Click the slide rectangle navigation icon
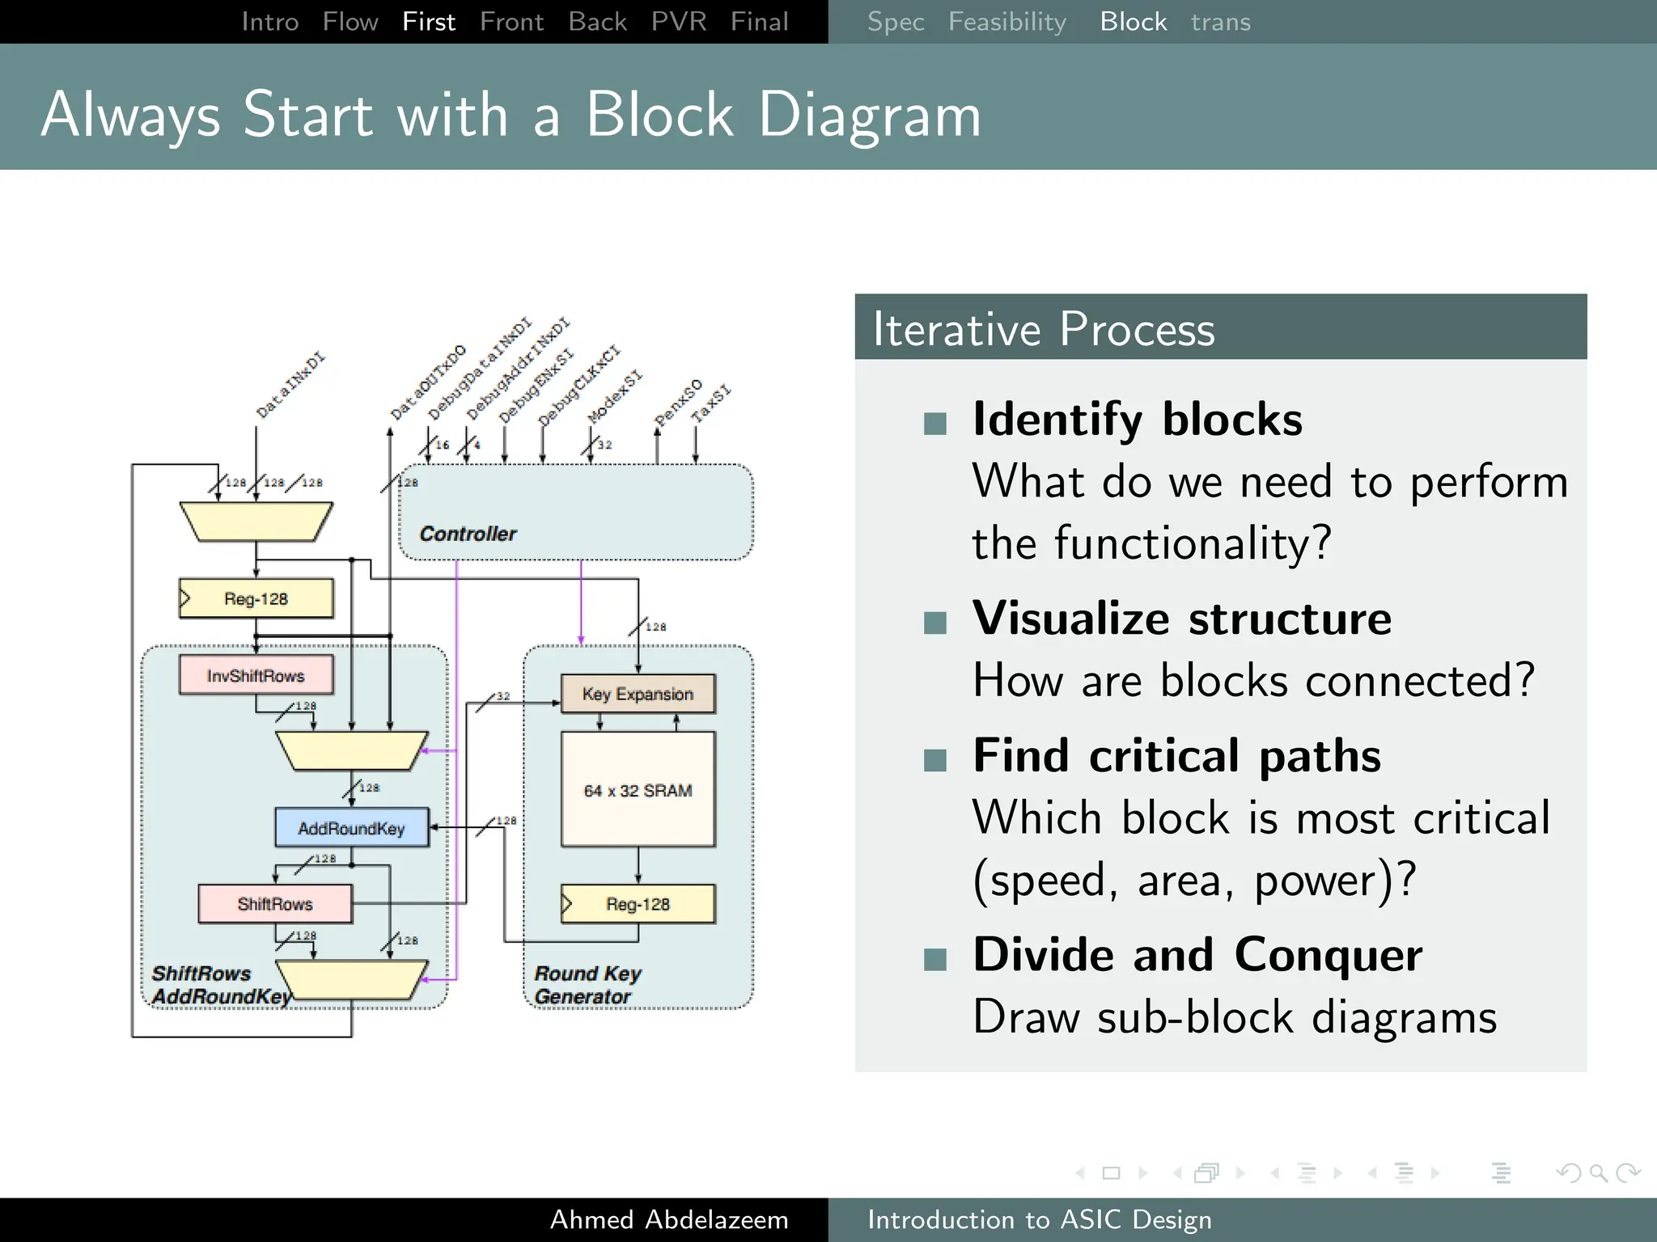Viewport: 1657px width, 1242px height. coord(1111,1172)
